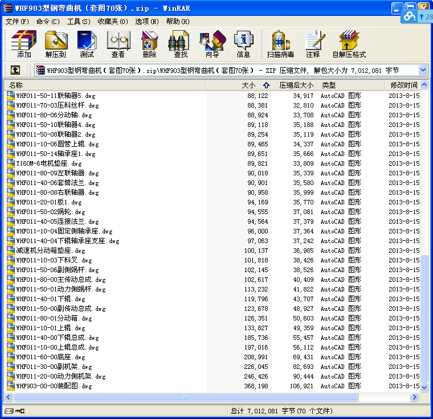Select file WHF011-80-09左联轴器.dwg
Screen dimensions: 433x419
tap(58, 173)
